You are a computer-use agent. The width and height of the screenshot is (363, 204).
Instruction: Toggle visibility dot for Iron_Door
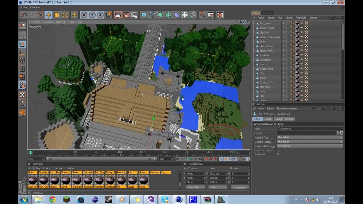283,86
